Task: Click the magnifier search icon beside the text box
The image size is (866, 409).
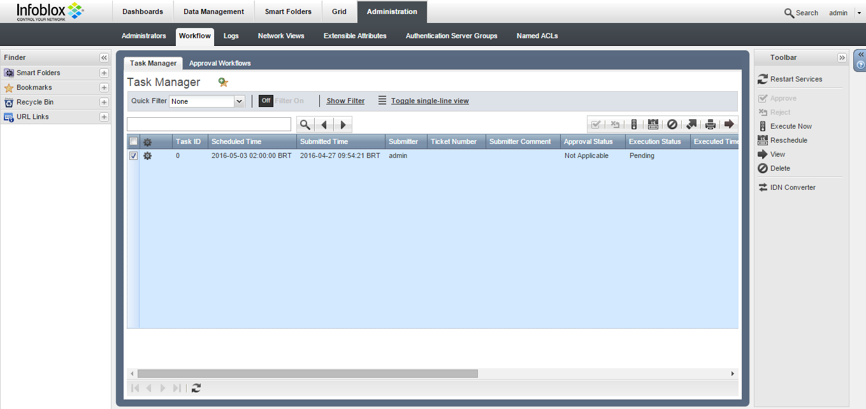Action: (x=305, y=125)
